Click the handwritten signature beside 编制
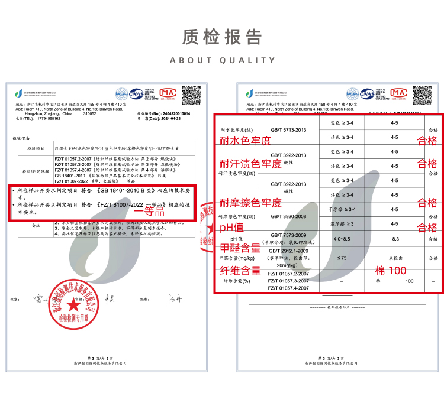444x403 pixels. click(x=176, y=299)
